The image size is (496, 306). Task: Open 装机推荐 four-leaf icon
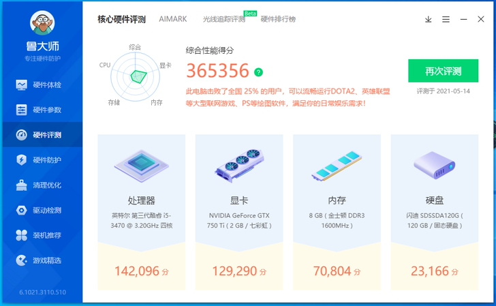click(x=22, y=235)
